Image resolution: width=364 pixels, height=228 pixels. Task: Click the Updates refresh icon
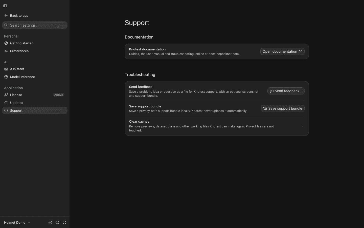[6, 103]
